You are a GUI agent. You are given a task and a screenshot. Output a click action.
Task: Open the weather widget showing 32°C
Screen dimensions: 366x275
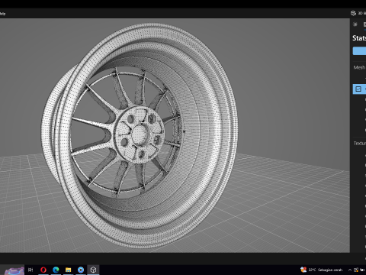pos(321,270)
